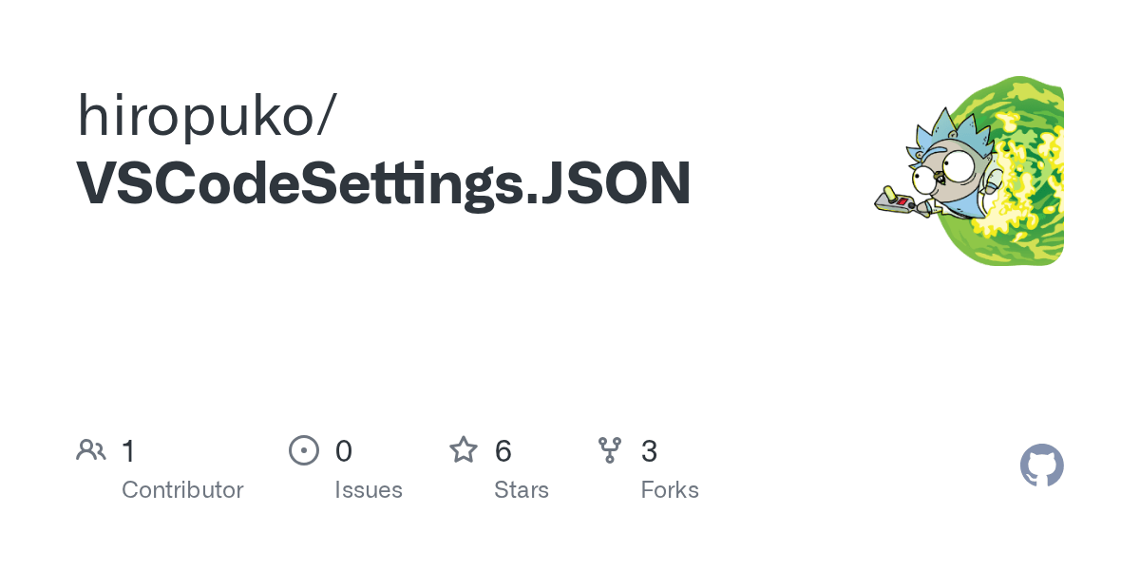
Task: Click the Issues circle-dot icon
Action: (303, 450)
